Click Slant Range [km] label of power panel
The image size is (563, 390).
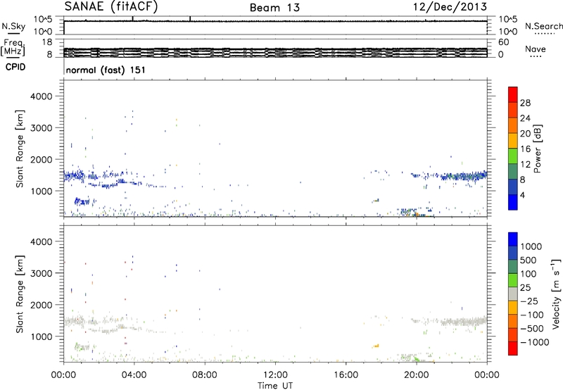20,149
